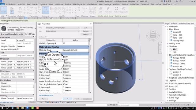The height and width of the screenshot is (110, 196).
Task: Click the Level field showing Кота 0.00
Action: tap(25, 40)
